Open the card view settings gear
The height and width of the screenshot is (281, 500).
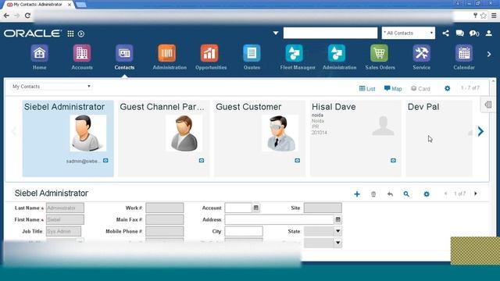448,88
